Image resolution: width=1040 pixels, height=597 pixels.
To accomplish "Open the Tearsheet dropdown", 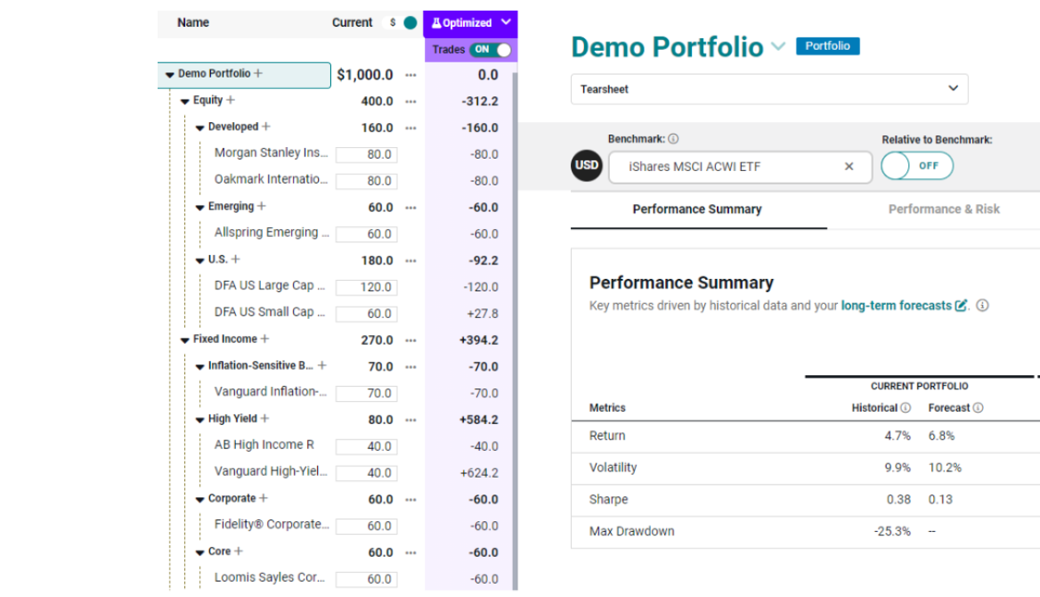I will tap(952, 89).
